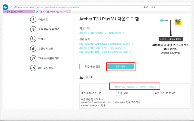Click the 제품소개 section label
The height and width of the screenshot is (121, 194).
coord(85,28)
